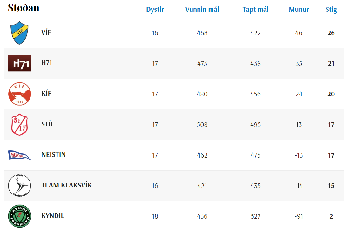Click the Kyndil Tórshavn green badge
Viewport: 344px width, 233px height.
pos(19,216)
